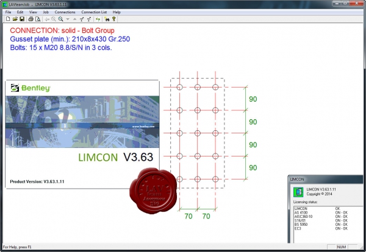Screen dimensions: 366x252
Task: Minimize the LIMCON main window
Action: (x=337, y=3)
